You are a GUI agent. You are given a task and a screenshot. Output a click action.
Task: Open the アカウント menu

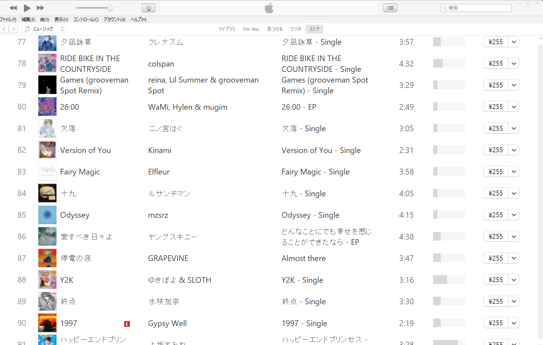(114, 20)
